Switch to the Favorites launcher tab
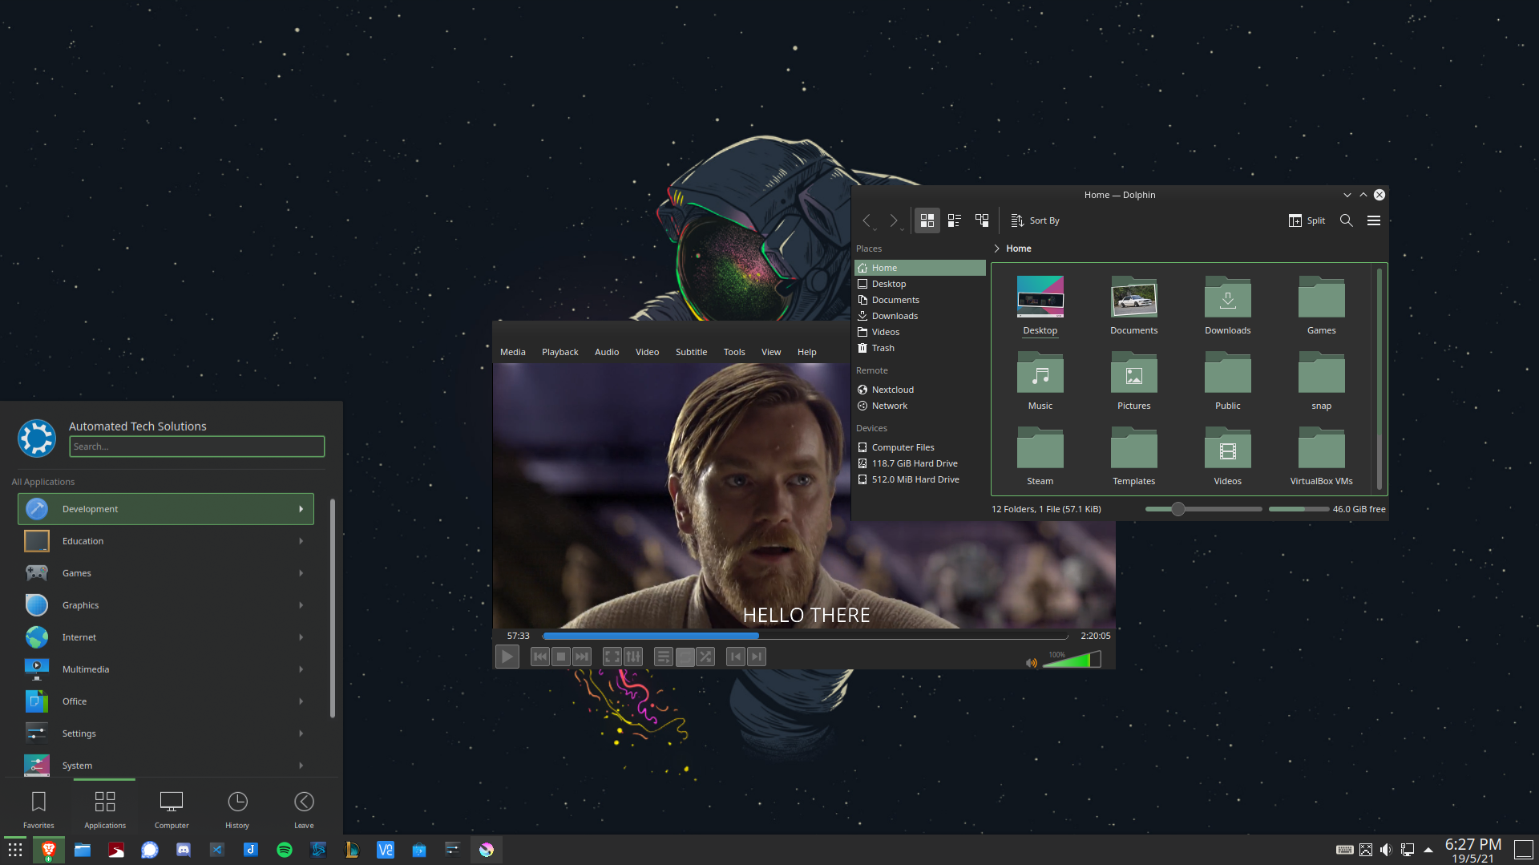The image size is (1539, 865). 38,808
